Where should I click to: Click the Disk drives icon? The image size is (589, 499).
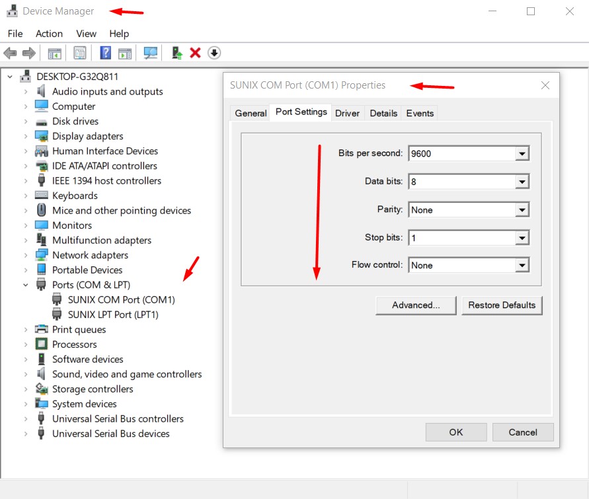click(42, 122)
